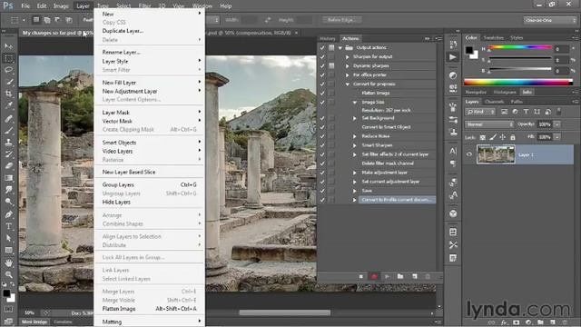The height and width of the screenshot is (327, 581).
Task: Click the foreground color swatch in Color panel
Action: [469, 50]
